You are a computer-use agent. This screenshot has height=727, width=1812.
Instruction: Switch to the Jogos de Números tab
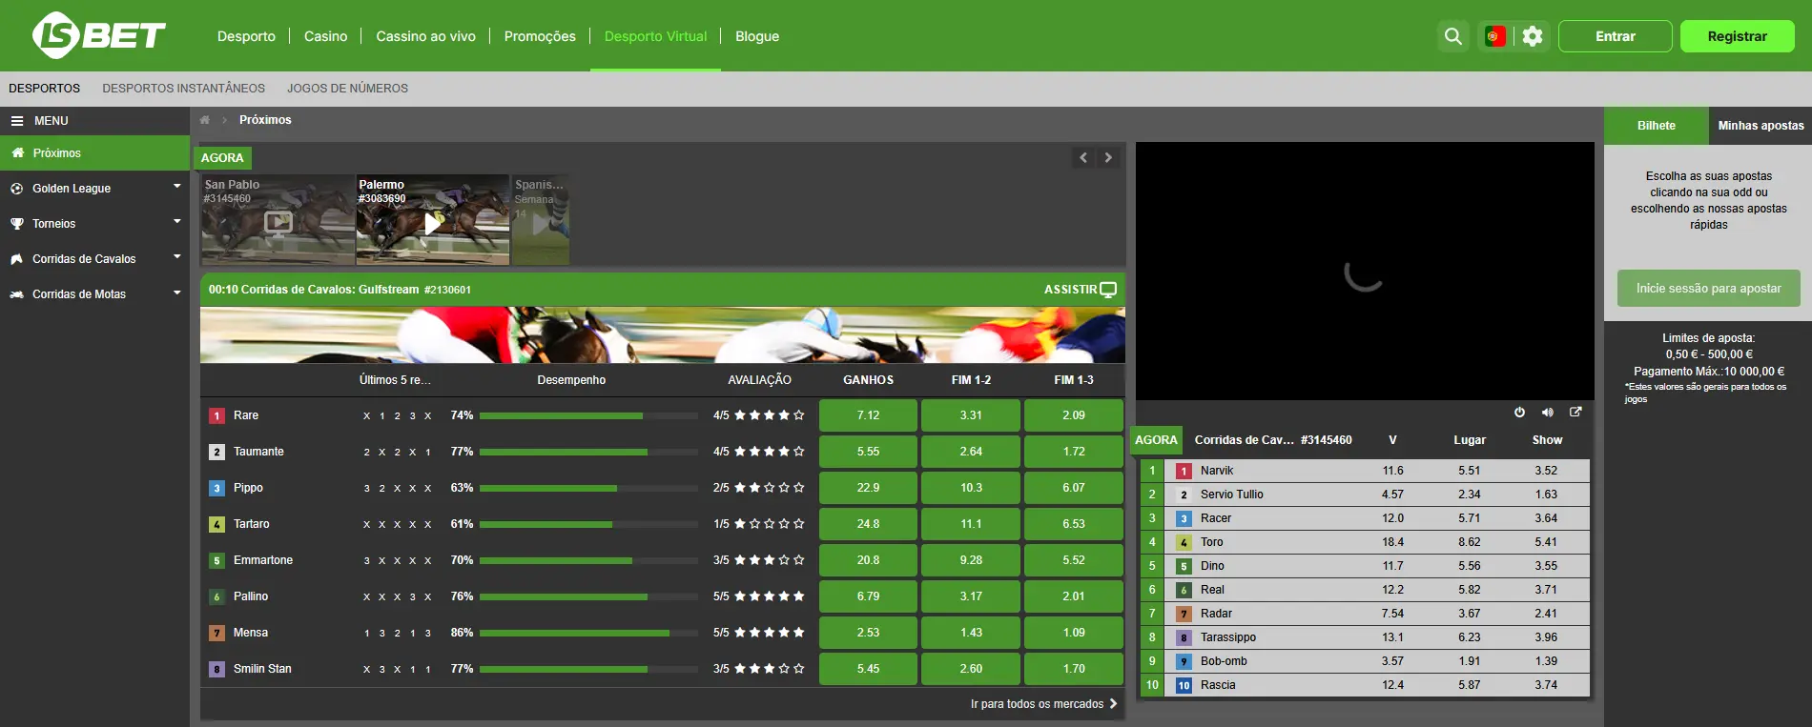coord(347,89)
